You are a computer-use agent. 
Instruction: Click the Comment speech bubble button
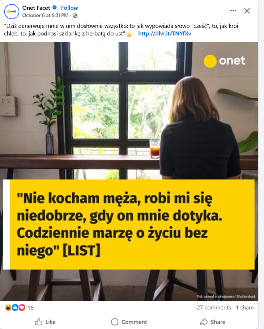[129, 322]
